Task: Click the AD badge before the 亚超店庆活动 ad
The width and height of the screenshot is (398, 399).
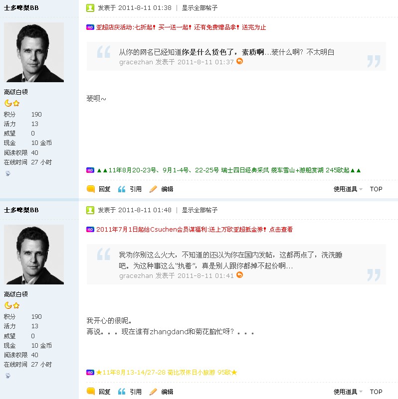Action: tap(90, 27)
